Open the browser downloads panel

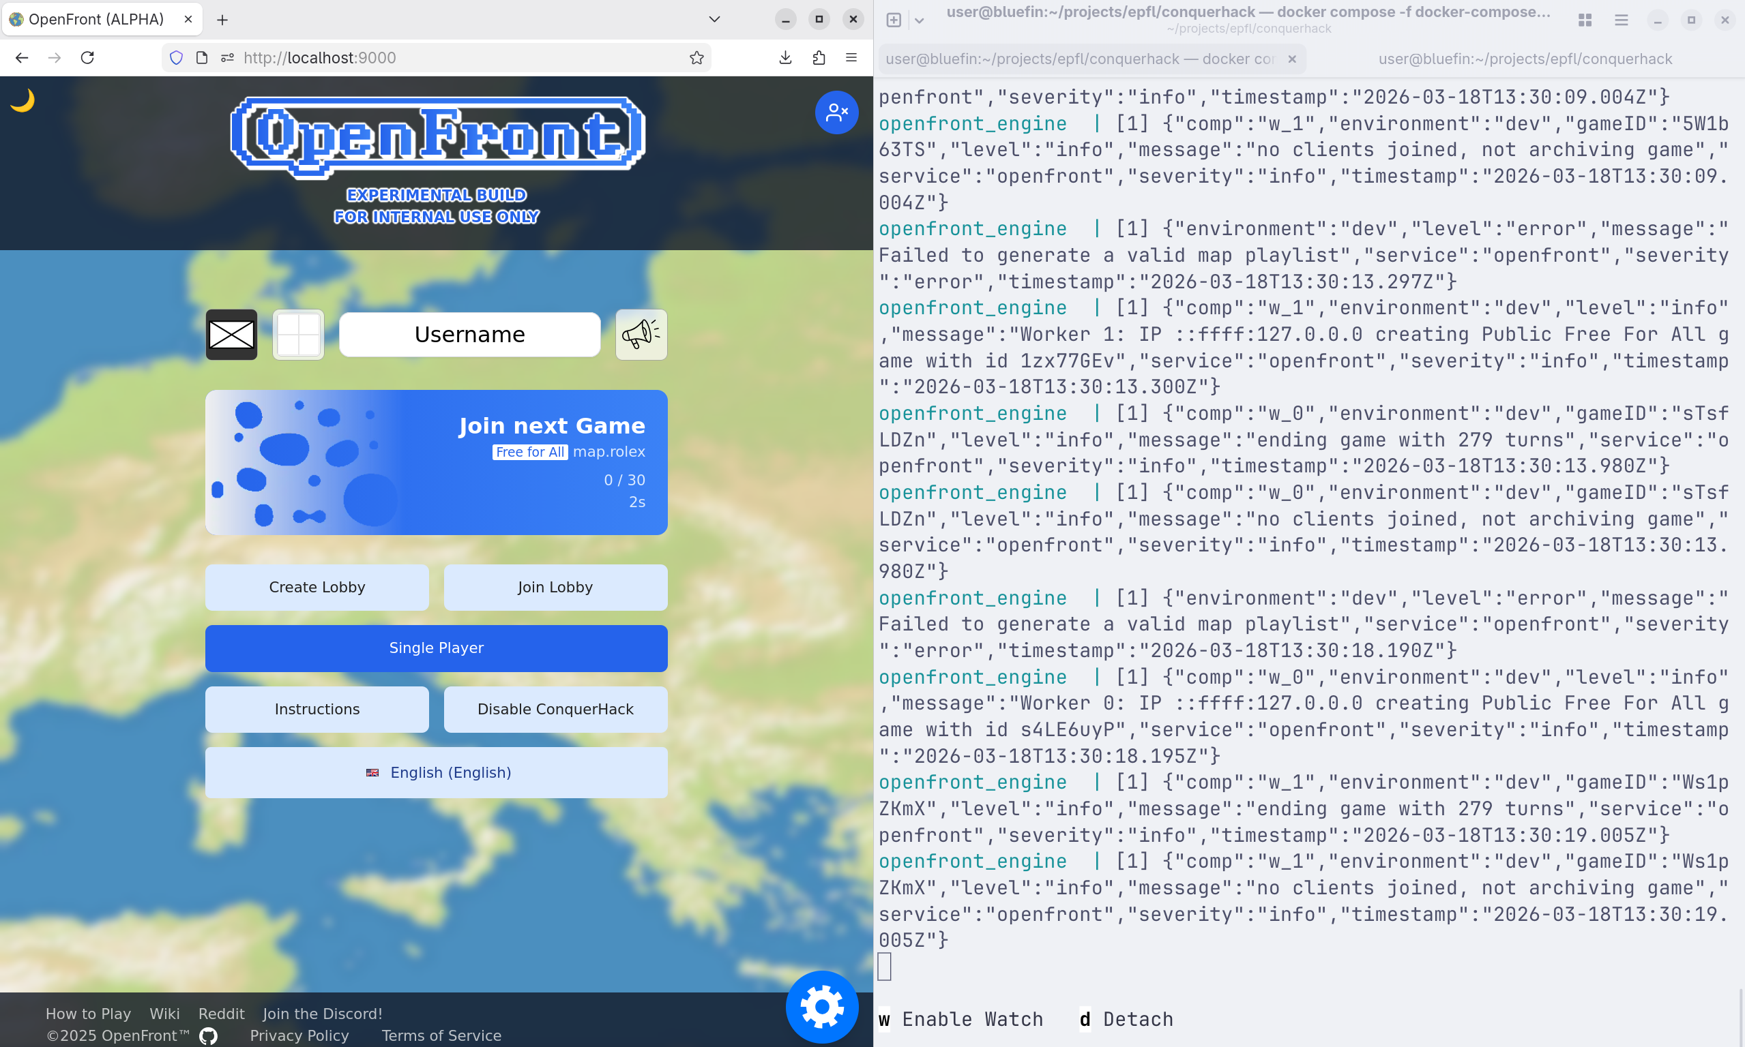coord(785,58)
